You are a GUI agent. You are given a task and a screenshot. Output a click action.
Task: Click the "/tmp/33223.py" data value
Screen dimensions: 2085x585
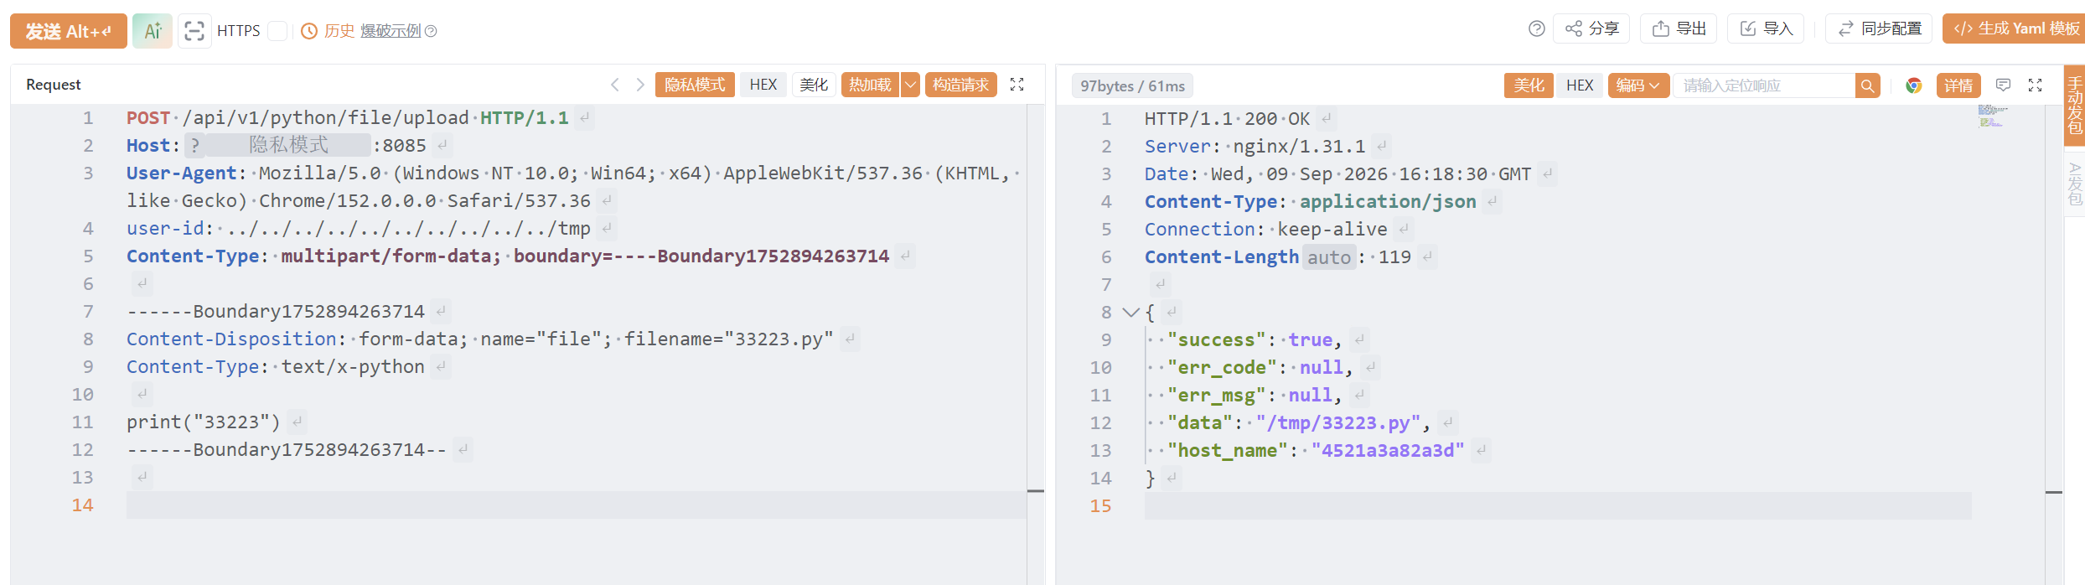pyautogui.click(x=1338, y=423)
